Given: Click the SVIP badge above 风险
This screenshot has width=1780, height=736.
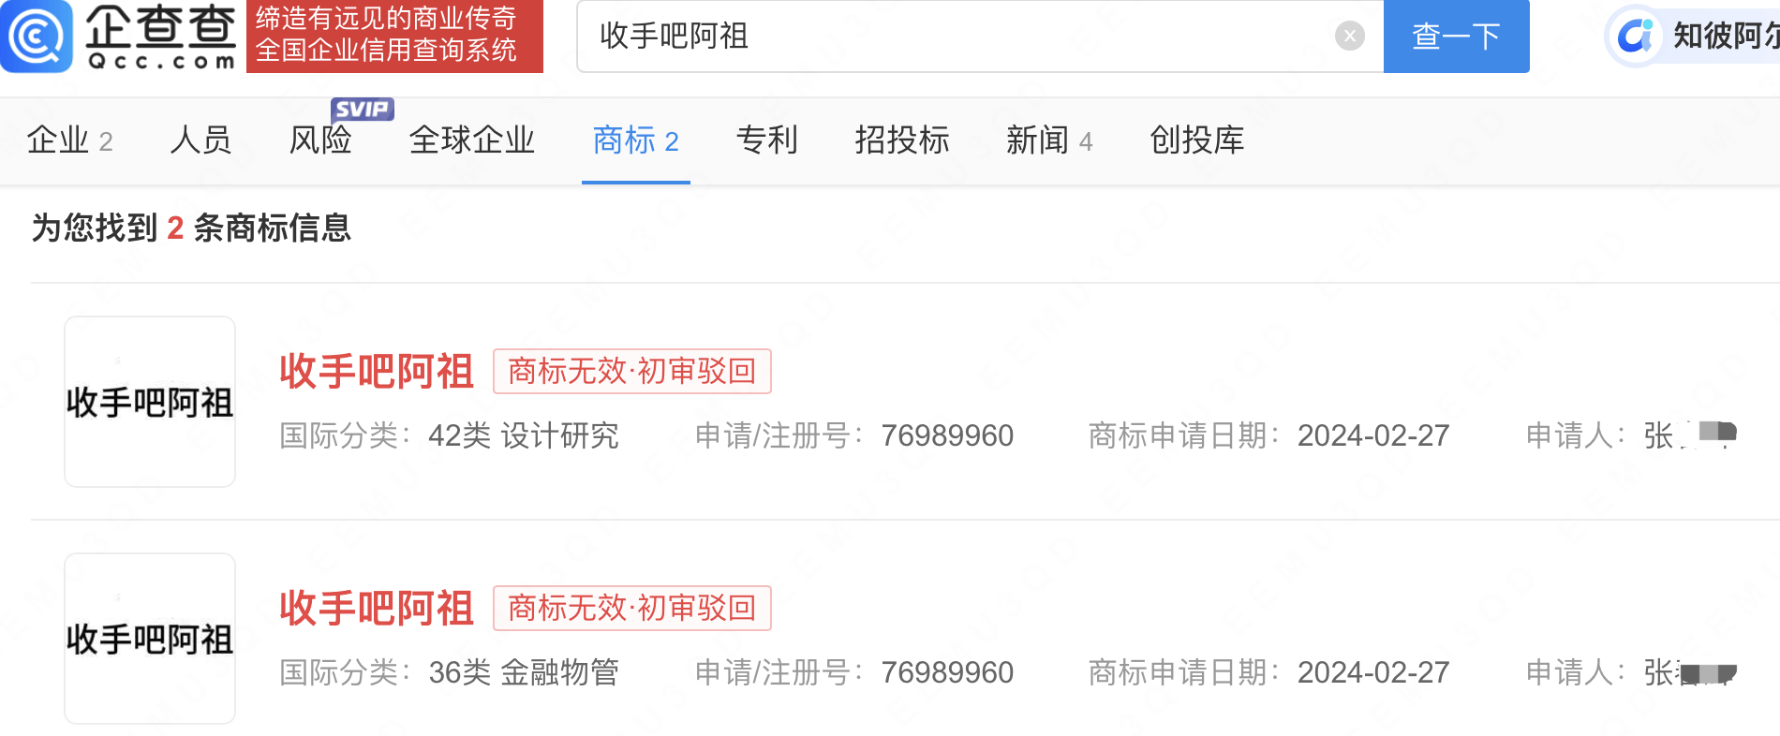Looking at the screenshot, I should click(x=363, y=109).
